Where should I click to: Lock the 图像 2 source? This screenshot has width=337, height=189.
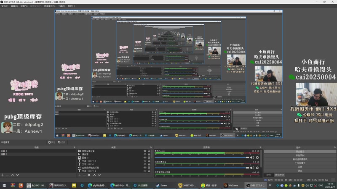click(149, 158)
